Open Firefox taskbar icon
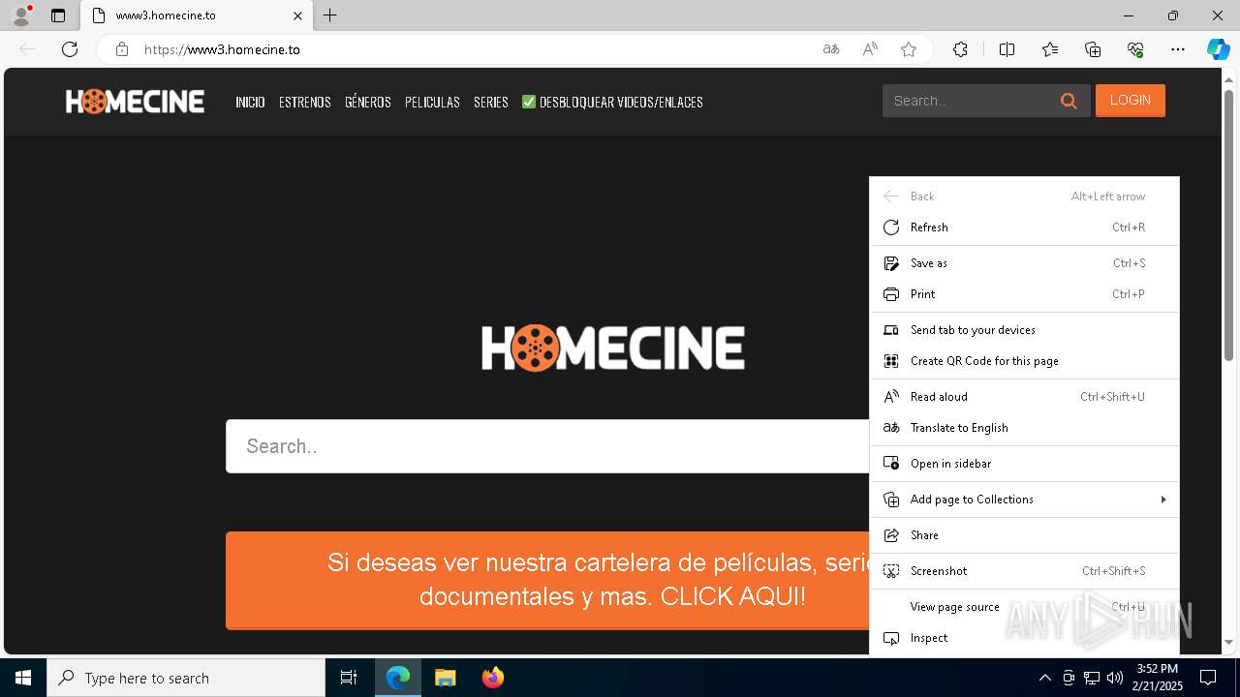This screenshot has height=697, width=1240. tap(492, 678)
